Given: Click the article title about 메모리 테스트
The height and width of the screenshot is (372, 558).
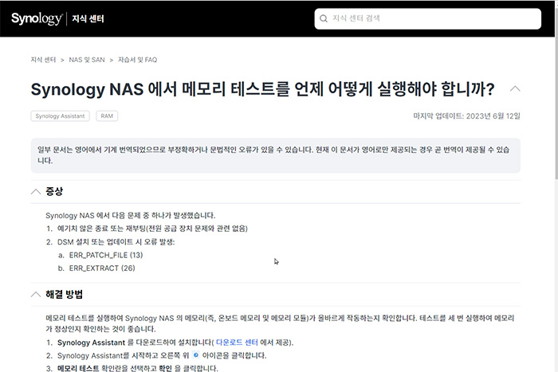Looking at the screenshot, I should click(x=262, y=89).
